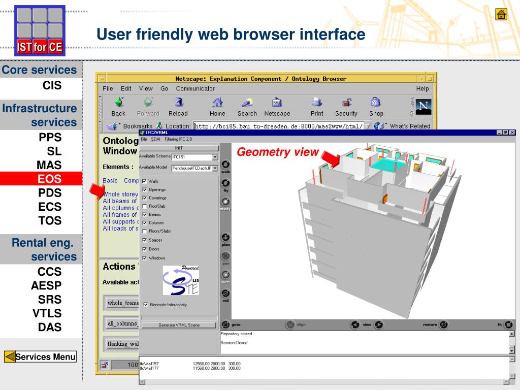Click the Netscape status bar lock icon
Screen dimensions: 520x390
(105, 365)
